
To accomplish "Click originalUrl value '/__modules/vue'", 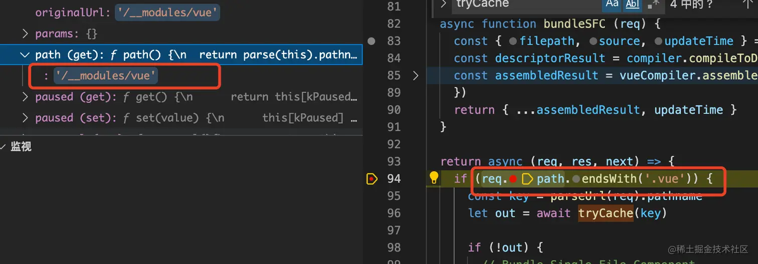I will (x=168, y=13).
